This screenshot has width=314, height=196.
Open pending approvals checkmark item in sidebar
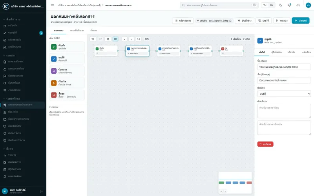[5, 33]
